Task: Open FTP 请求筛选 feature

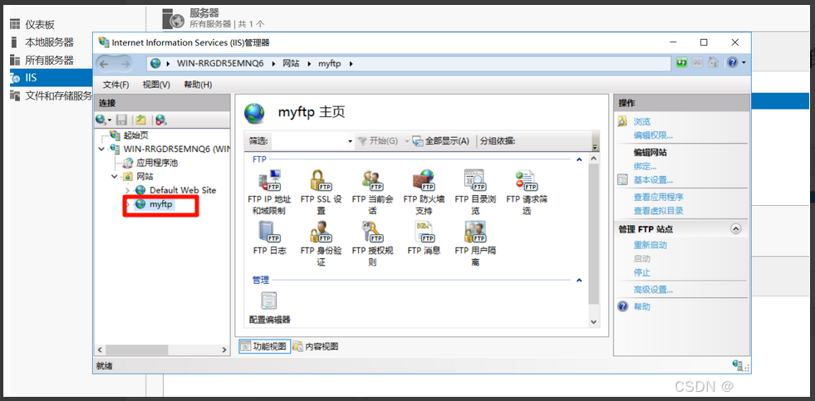Action: (x=527, y=192)
